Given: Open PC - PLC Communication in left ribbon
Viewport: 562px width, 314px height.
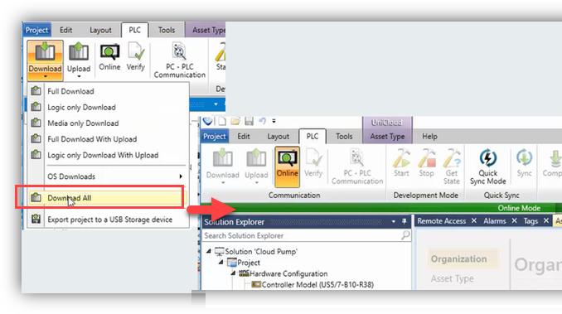Looking at the screenshot, I should tap(180, 60).
